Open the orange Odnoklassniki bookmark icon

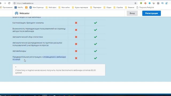[26, 7]
